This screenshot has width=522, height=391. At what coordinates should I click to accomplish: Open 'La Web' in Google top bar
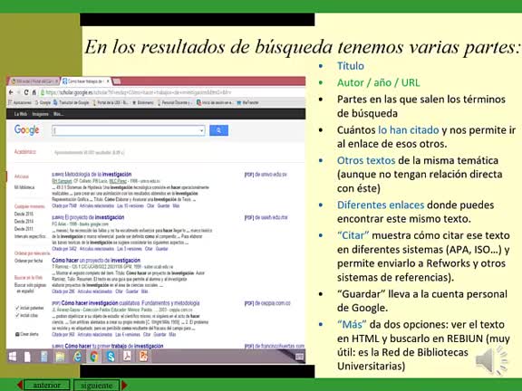coord(20,114)
